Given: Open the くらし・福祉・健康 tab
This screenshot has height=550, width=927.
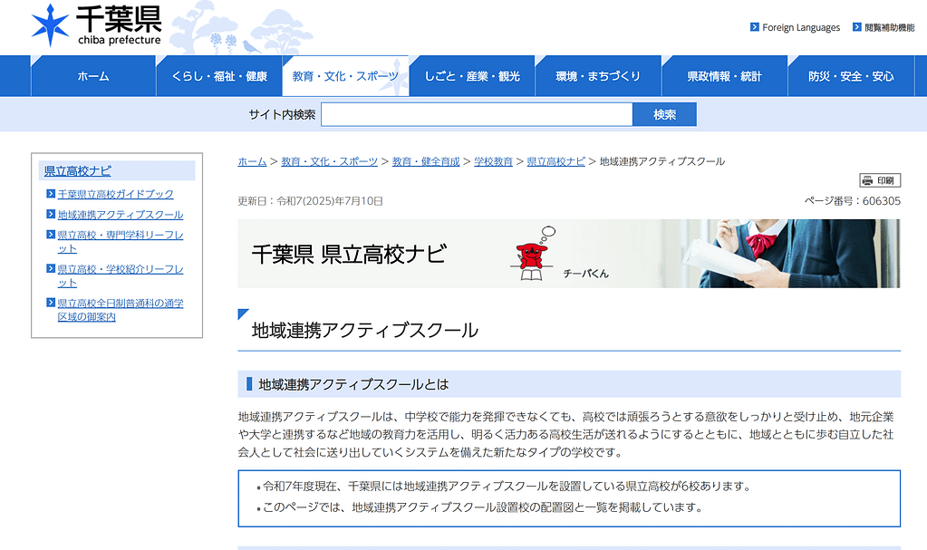Looking at the screenshot, I should [218, 76].
